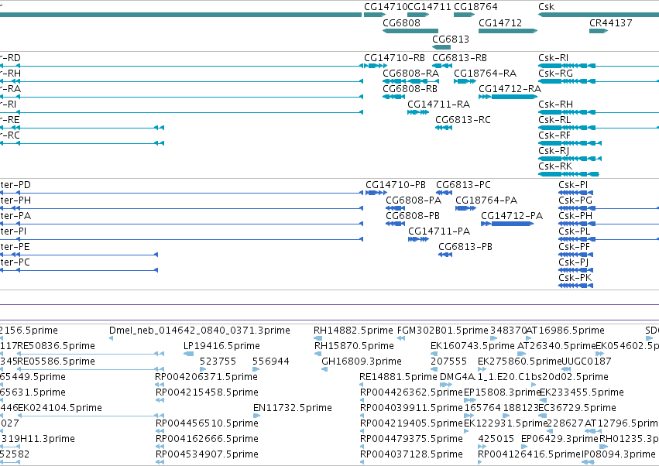Open transcript CG14710-RB
The width and height of the screenshot is (659, 466).
394,58
